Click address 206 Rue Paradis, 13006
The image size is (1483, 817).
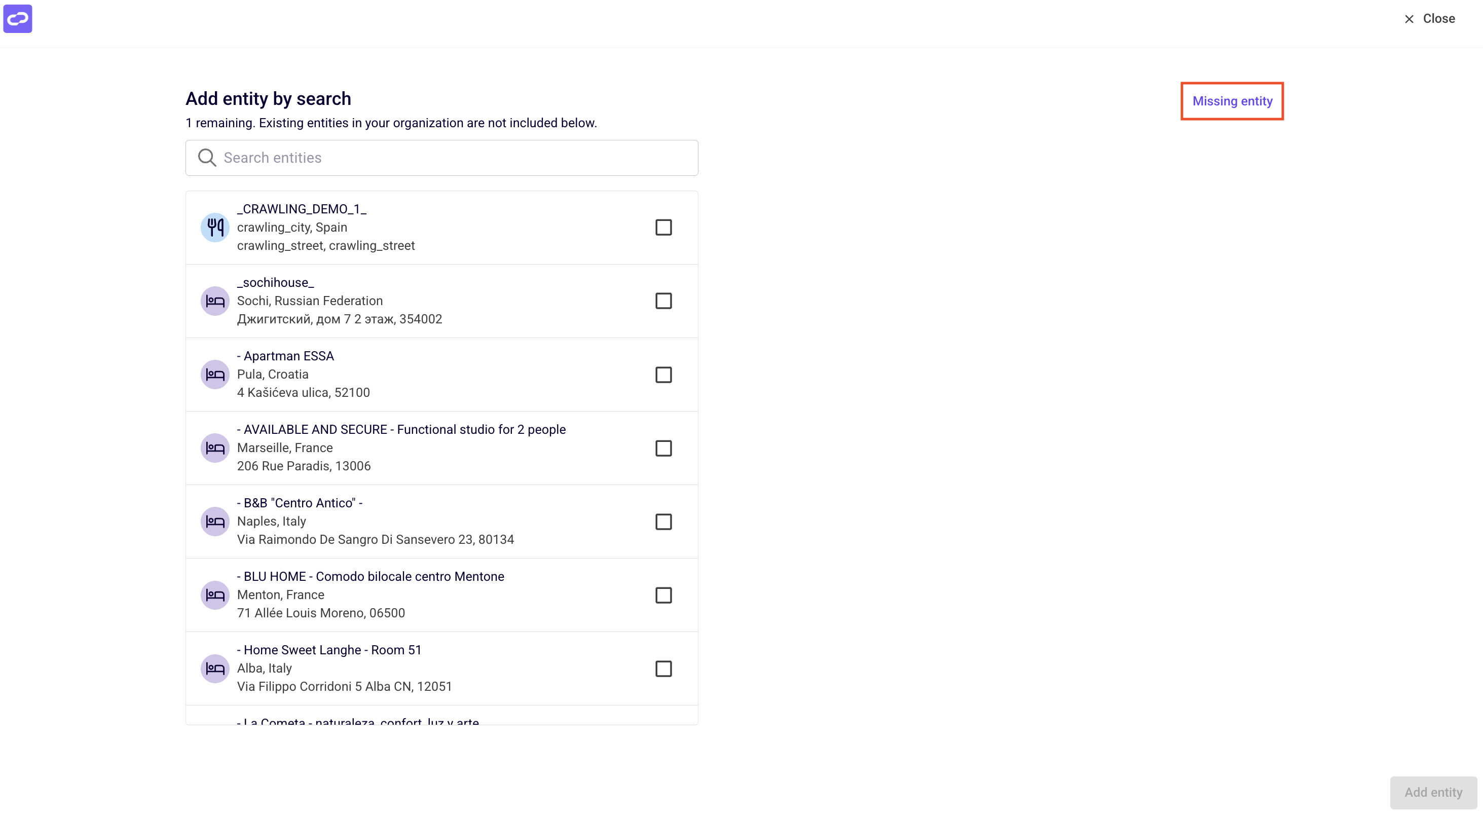coord(304,466)
